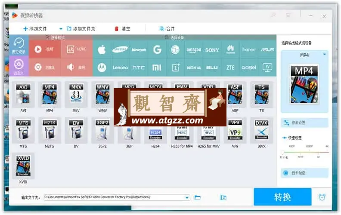Click 清空 to clear the list
Image resolution: width=341 pixels, height=215 pixels.
click(122, 29)
